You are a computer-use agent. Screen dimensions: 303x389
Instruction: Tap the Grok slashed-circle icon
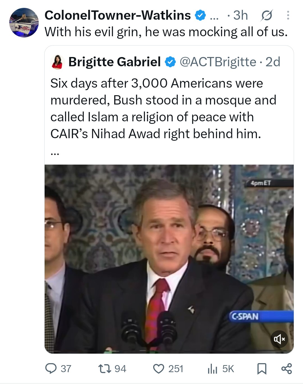tap(266, 15)
